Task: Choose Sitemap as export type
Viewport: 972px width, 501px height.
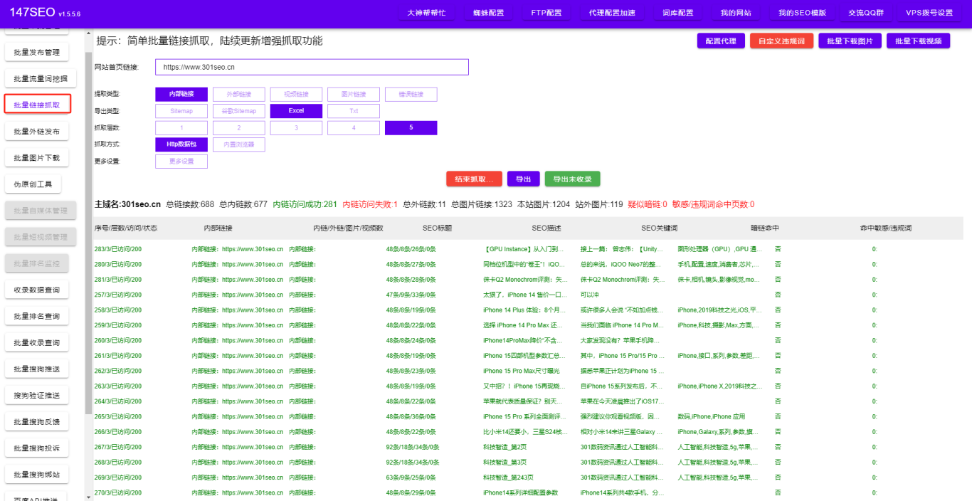Action: pos(181,111)
